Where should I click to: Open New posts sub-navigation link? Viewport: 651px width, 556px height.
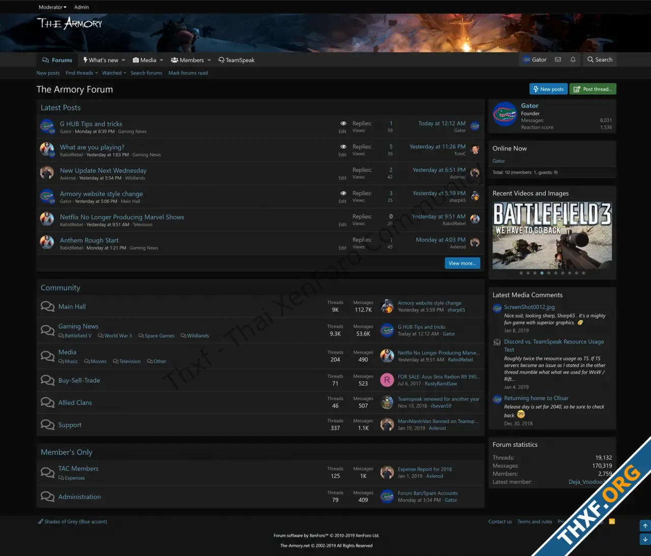pos(48,73)
